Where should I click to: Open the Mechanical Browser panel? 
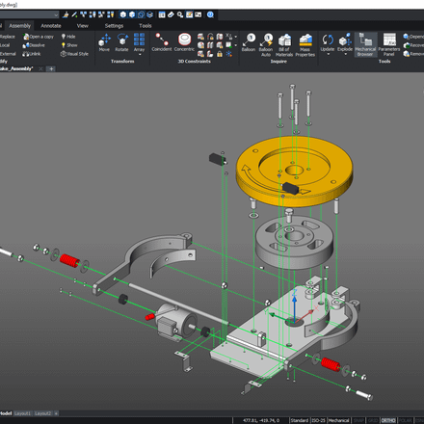pos(365,44)
